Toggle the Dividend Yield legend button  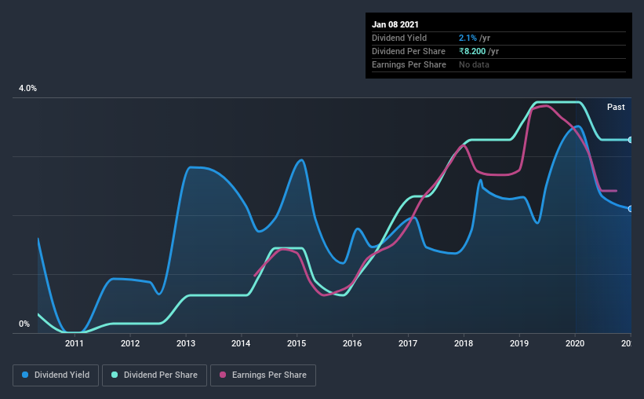[56, 375]
